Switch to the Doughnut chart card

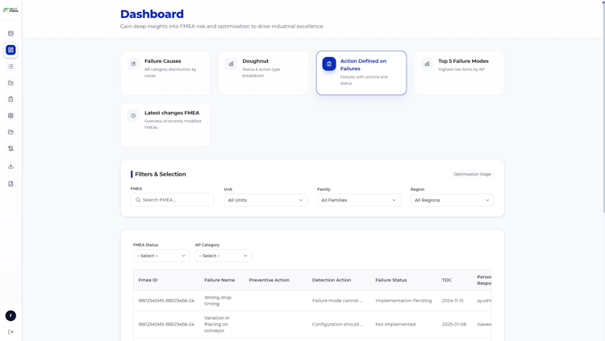click(264, 73)
